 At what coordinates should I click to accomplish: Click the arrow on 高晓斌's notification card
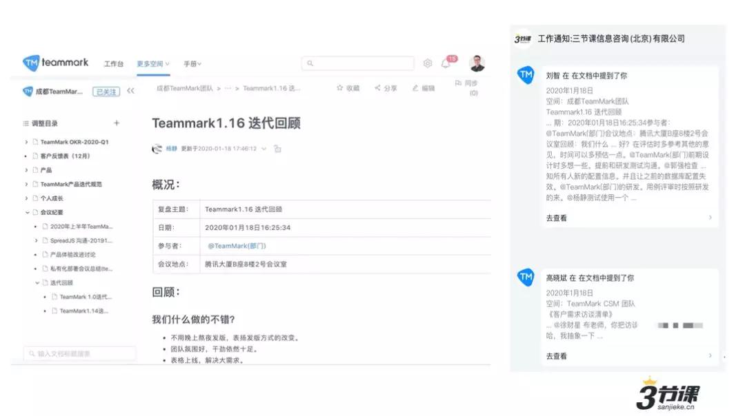(x=711, y=355)
